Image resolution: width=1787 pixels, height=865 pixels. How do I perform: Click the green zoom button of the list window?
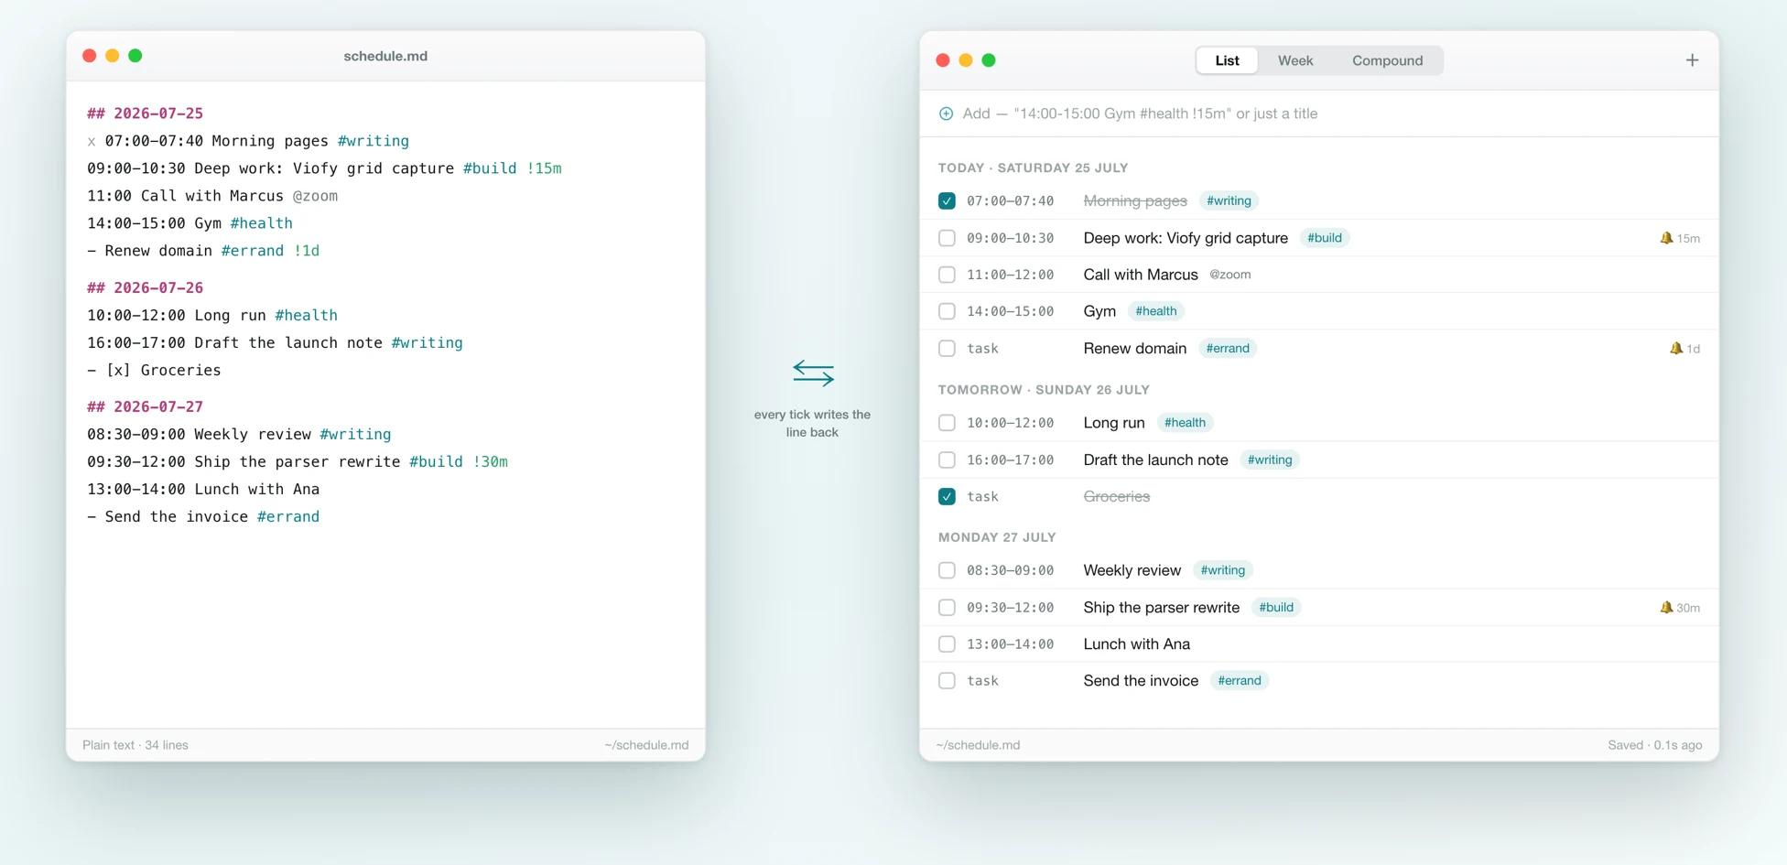coord(989,60)
